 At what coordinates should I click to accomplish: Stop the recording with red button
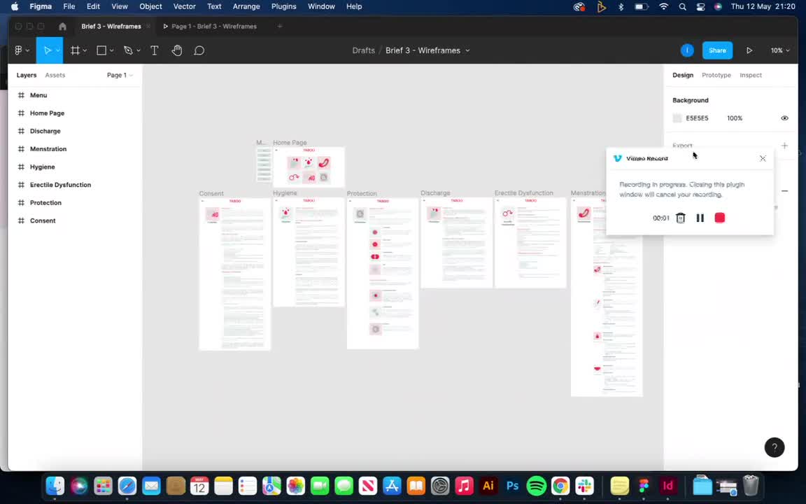point(720,218)
